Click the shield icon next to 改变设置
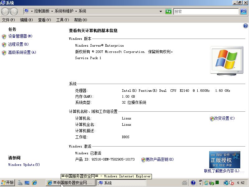Screen dimensions: 249x187 click(212, 119)
